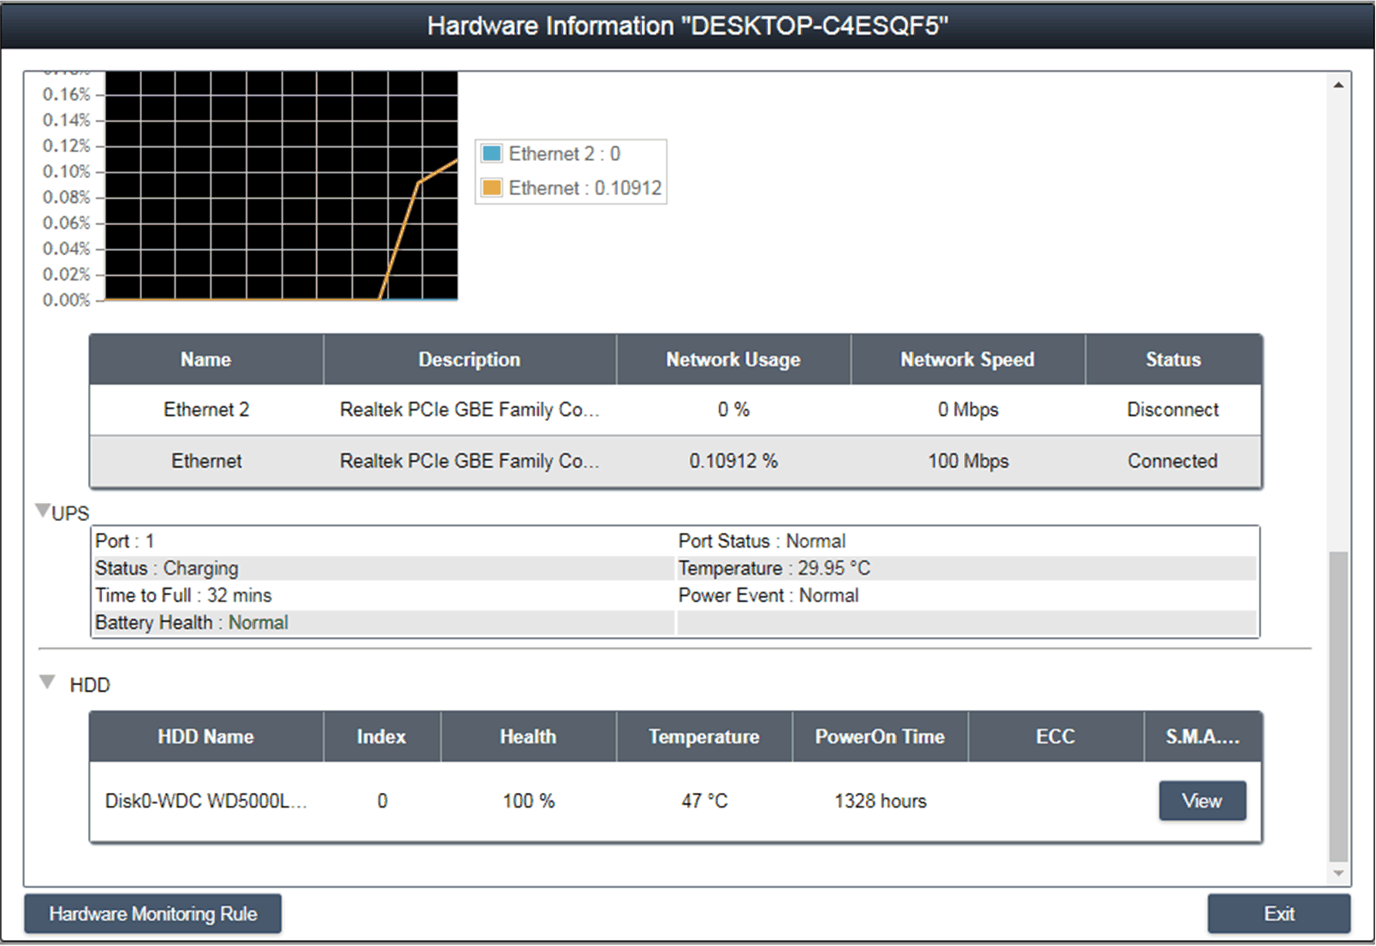The height and width of the screenshot is (946, 1376).
Task: Click the HDD Name column header
Action: click(205, 736)
